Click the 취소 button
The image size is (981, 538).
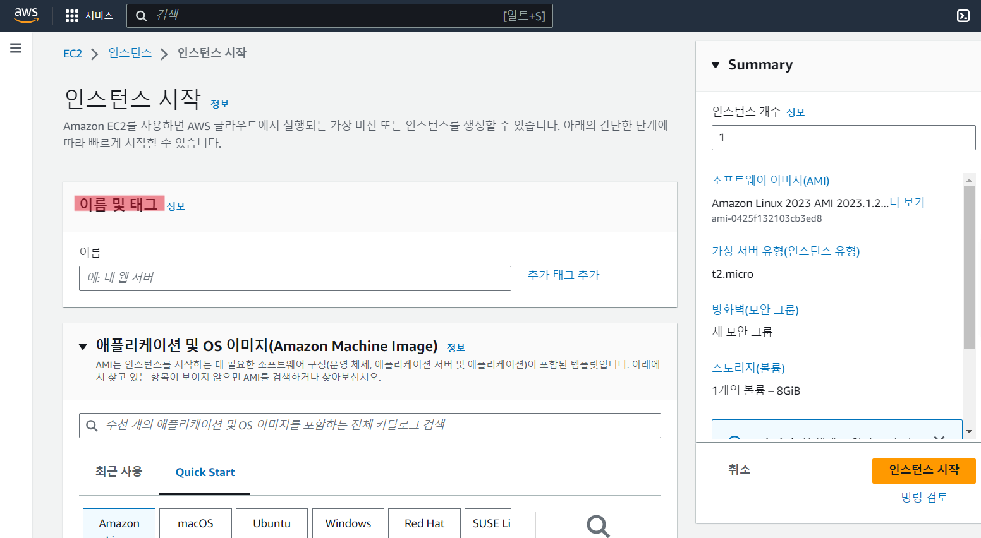pyautogui.click(x=739, y=470)
